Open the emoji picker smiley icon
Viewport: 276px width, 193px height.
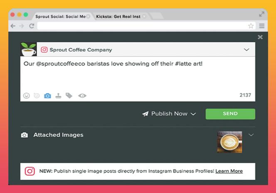point(27,96)
